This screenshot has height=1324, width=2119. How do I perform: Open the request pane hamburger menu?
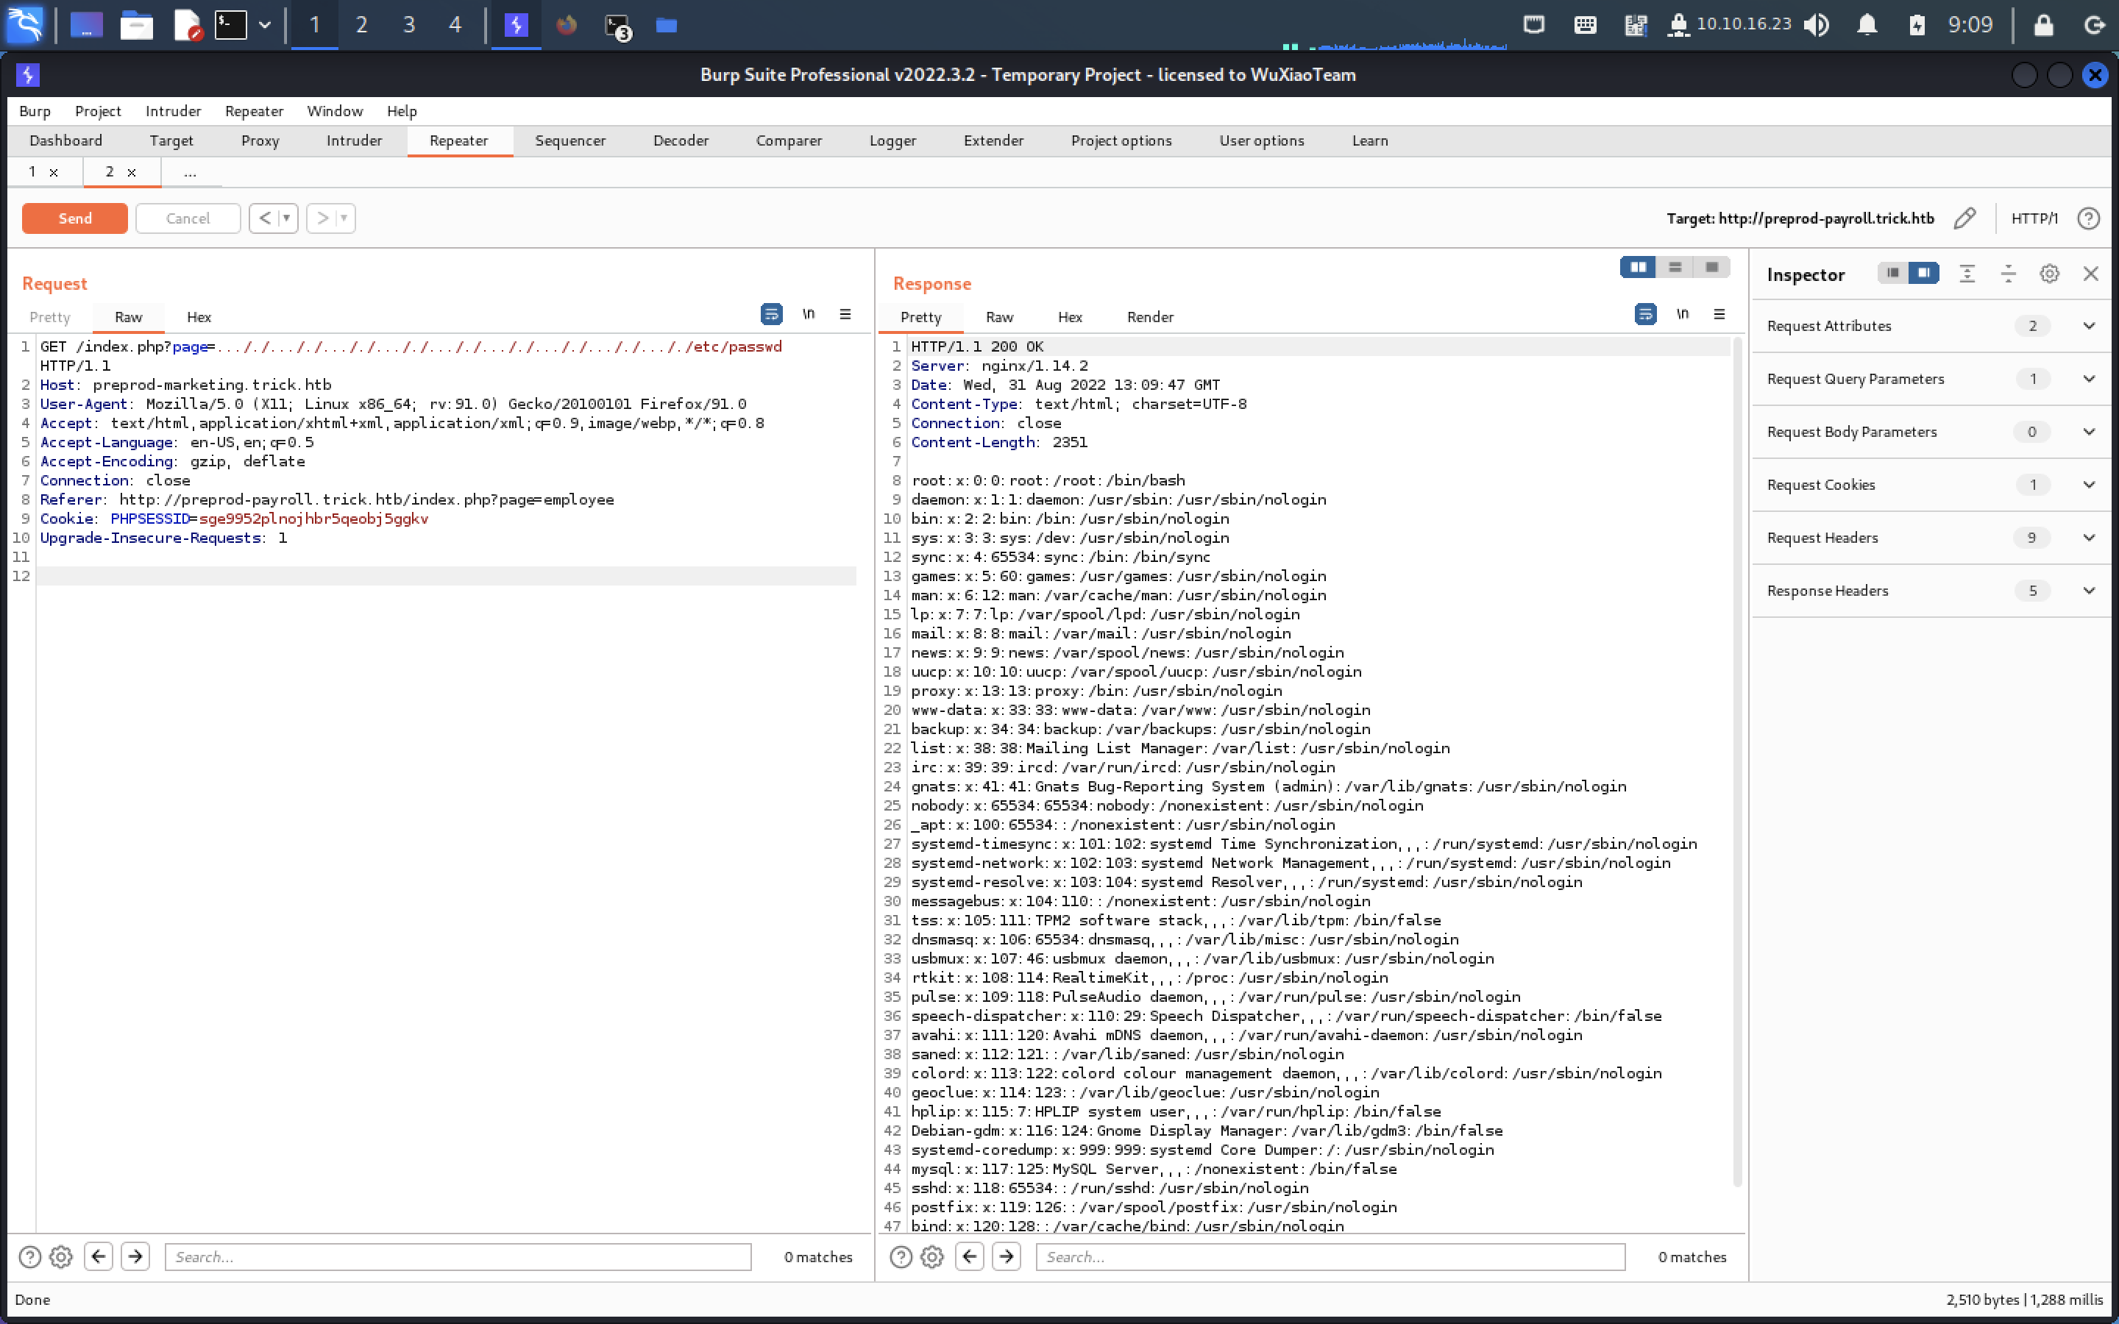click(x=845, y=314)
